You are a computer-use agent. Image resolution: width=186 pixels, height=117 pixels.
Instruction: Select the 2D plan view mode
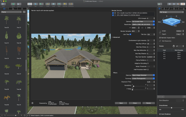click(x=169, y=4)
